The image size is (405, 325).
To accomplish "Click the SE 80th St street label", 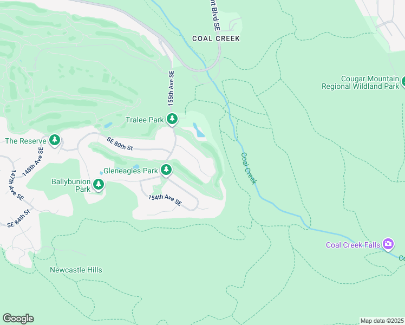I will (120, 144).
